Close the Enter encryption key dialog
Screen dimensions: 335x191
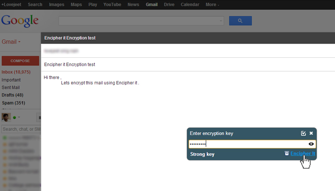[x=311, y=133]
